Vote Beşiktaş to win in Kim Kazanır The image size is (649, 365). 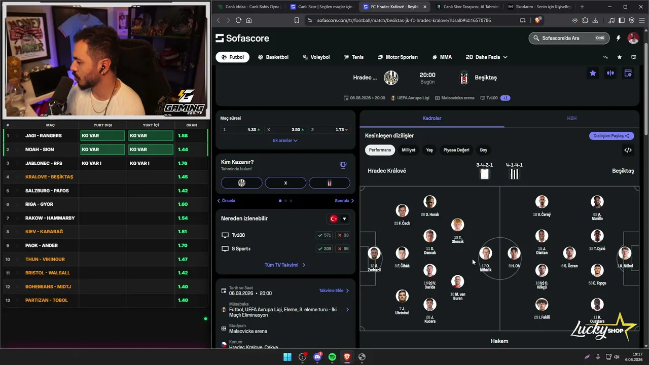pyautogui.click(x=330, y=183)
